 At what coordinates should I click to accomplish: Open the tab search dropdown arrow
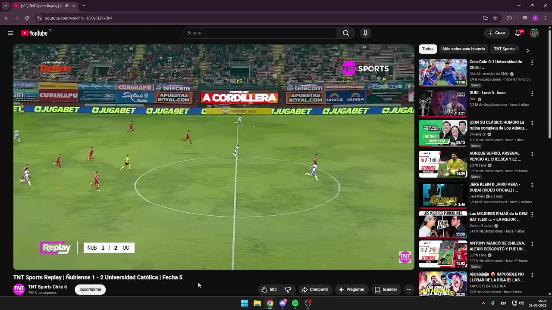[x=6, y=6]
